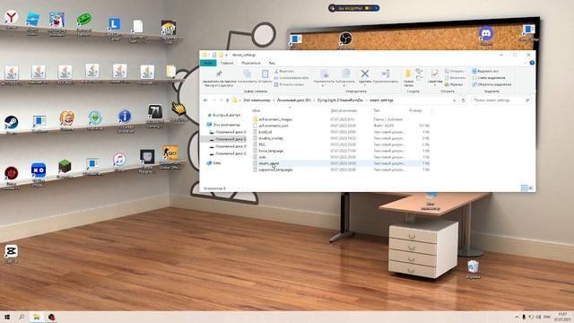Click the History (Журнал) command in the ribbon

coord(454,84)
